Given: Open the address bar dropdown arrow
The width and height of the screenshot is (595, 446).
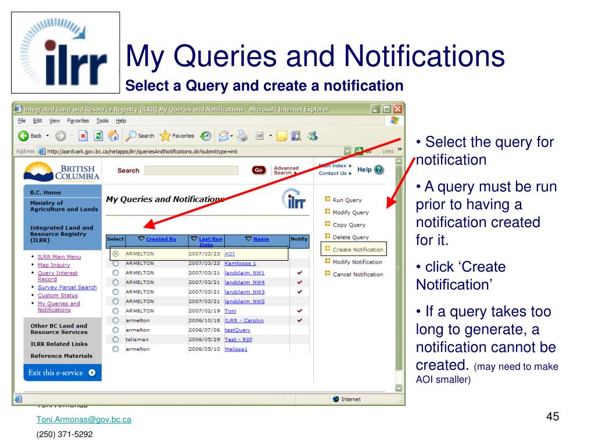Looking at the screenshot, I should (347, 151).
